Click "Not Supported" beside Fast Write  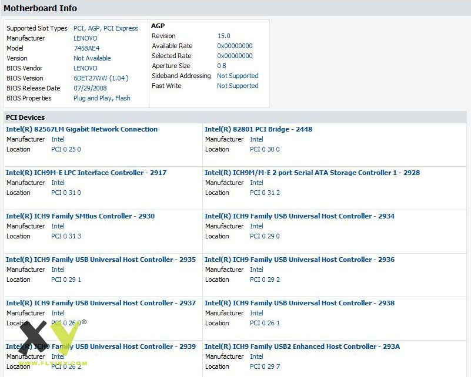coord(238,86)
